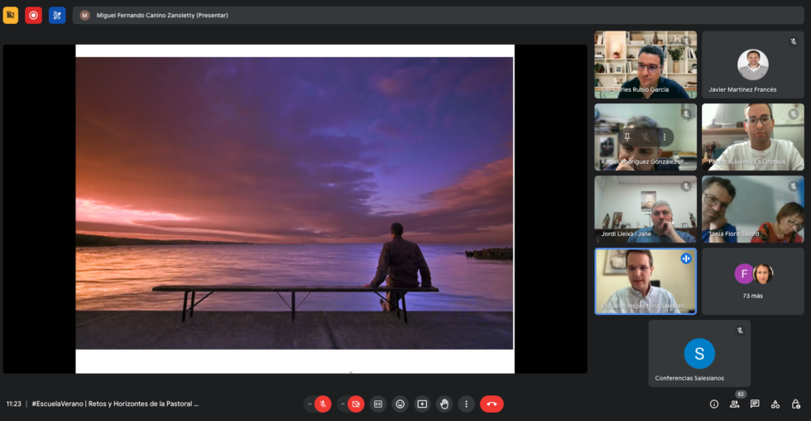Unmute the microphone

pyautogui.click(x=323, y=404)
